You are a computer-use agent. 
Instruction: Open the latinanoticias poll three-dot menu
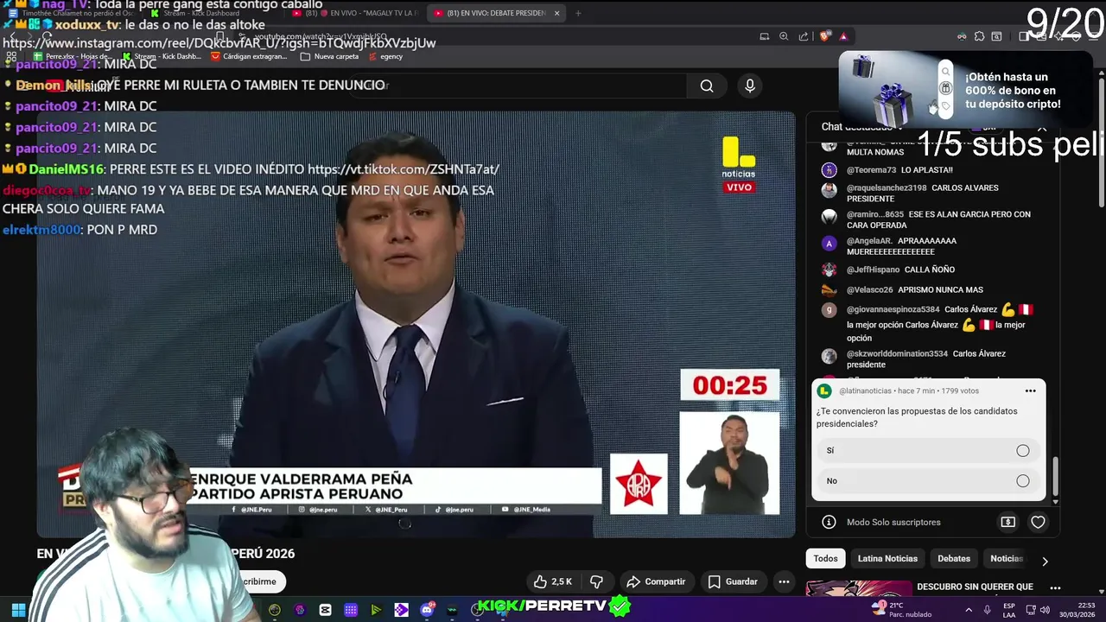1030,390
